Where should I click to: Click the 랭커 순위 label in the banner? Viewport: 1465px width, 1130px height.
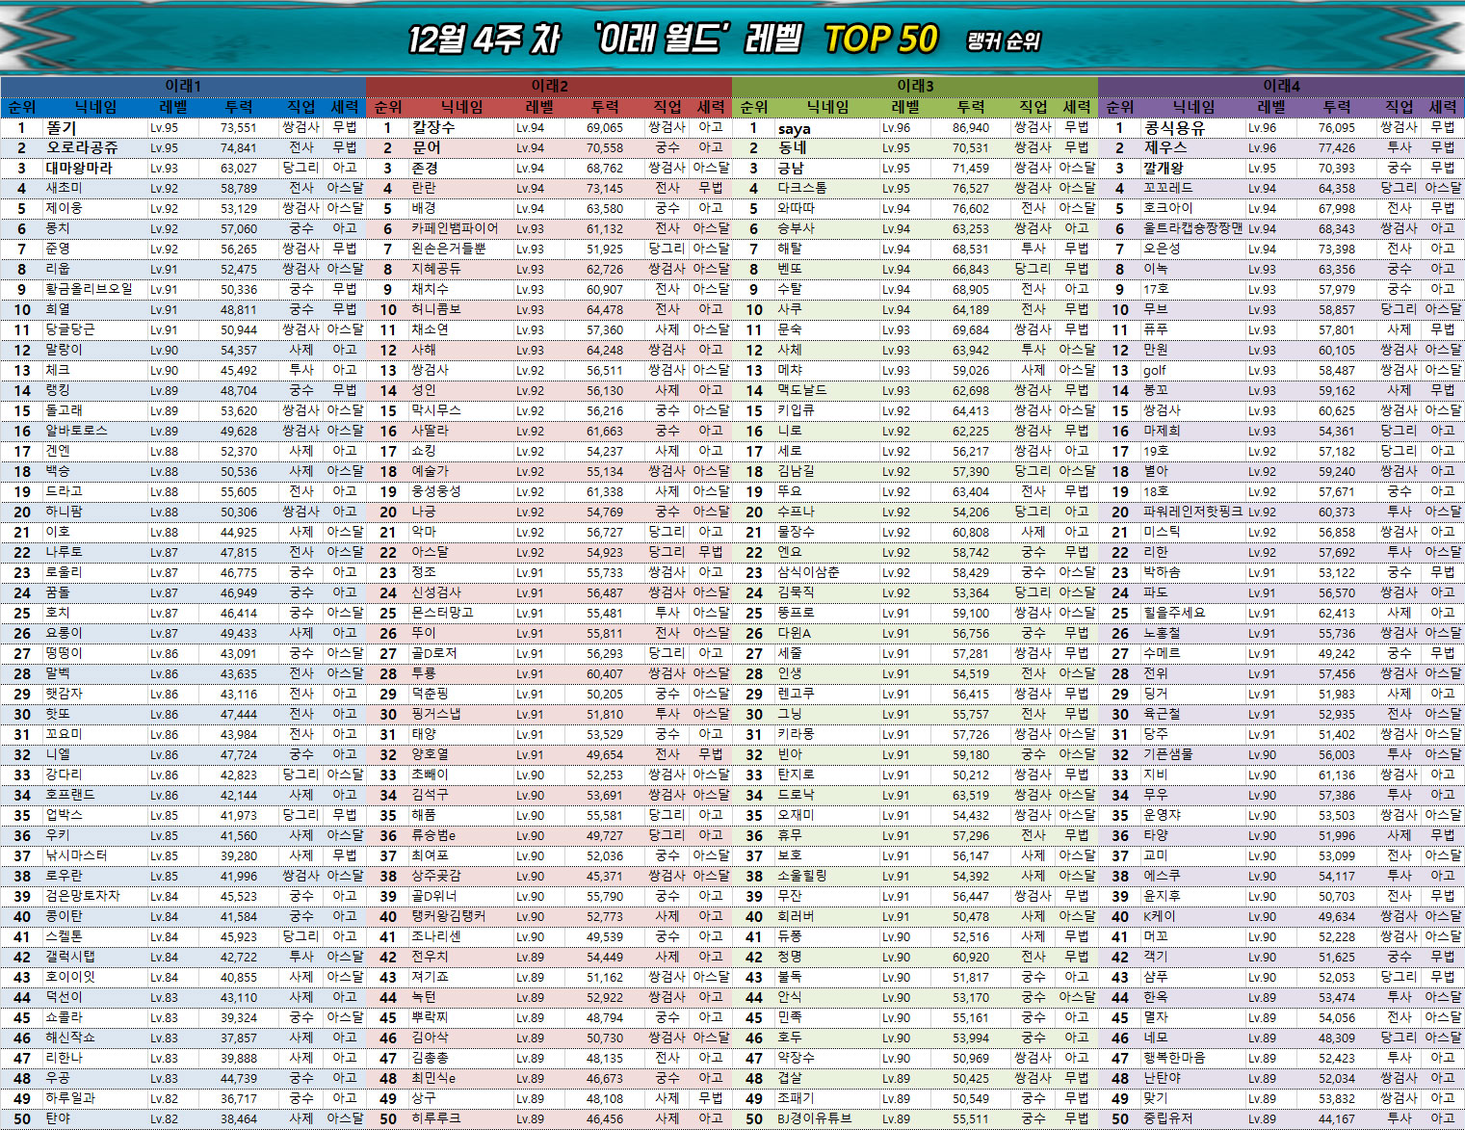[1004, 41]
